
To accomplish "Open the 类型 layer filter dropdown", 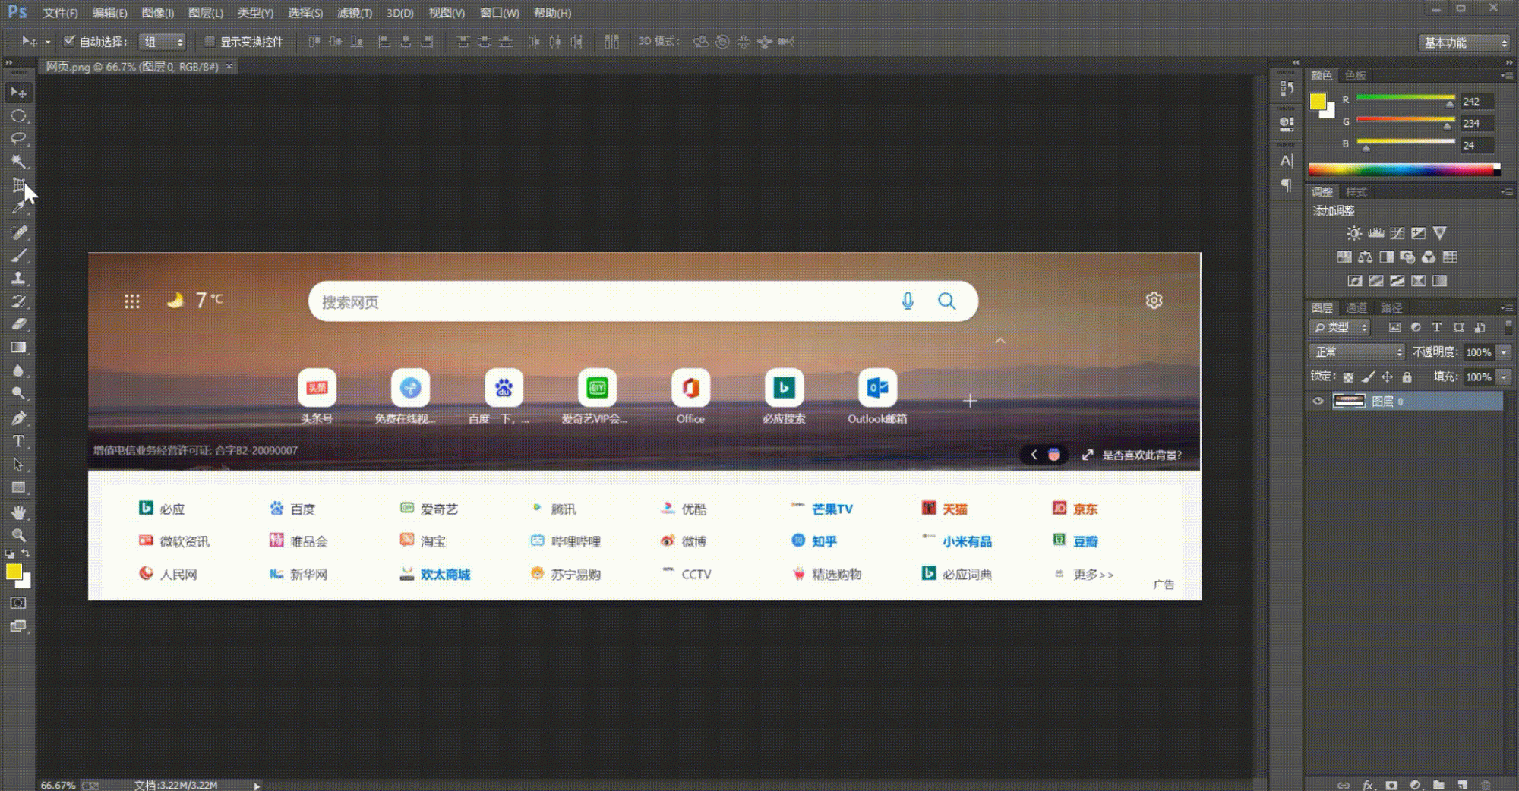I will click(1340, 328).
